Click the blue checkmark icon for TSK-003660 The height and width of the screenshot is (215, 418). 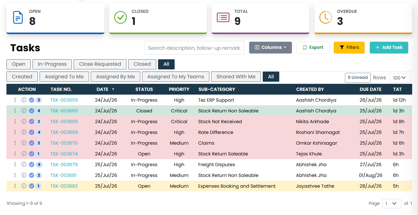pyautogui.click(x=32, y=111)
